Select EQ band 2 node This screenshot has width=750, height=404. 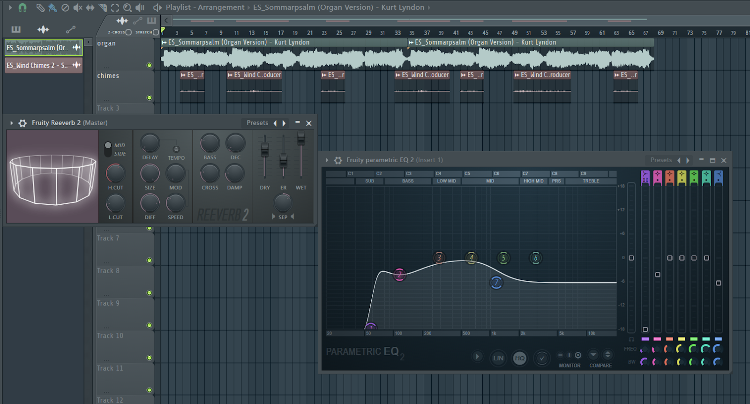coord(399,275)
